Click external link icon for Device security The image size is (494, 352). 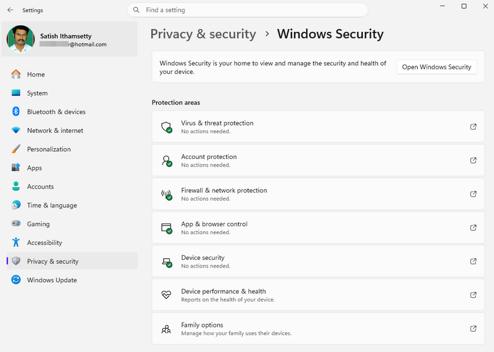(x=473, y=261)
